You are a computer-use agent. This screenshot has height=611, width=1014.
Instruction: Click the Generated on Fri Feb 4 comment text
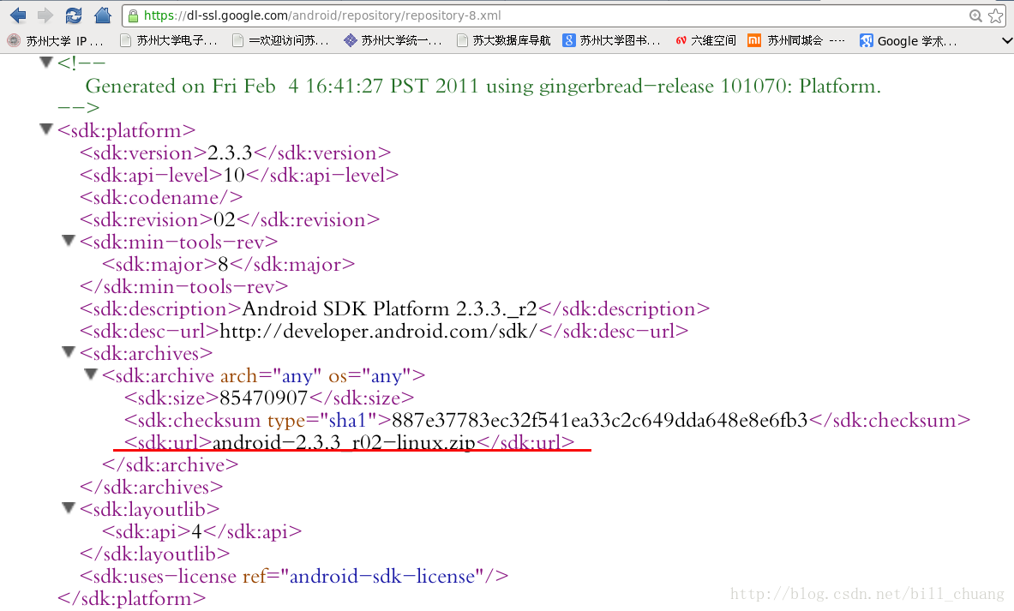pyautogui.click(x=483, y=86)
